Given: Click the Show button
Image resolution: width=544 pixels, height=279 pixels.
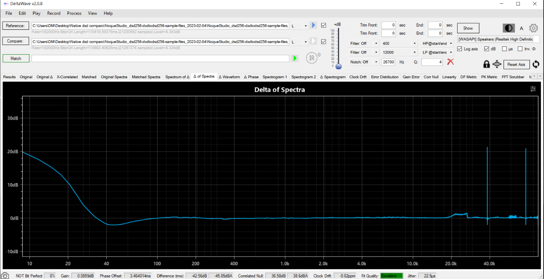Looking at the screenshot, I should pos(468,28).
